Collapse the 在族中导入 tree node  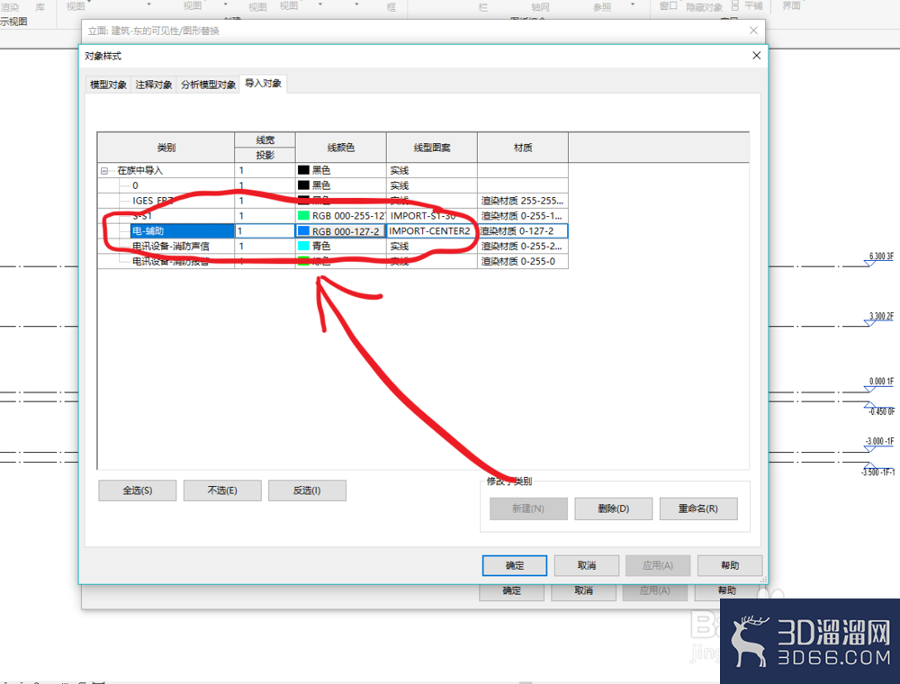104,170
